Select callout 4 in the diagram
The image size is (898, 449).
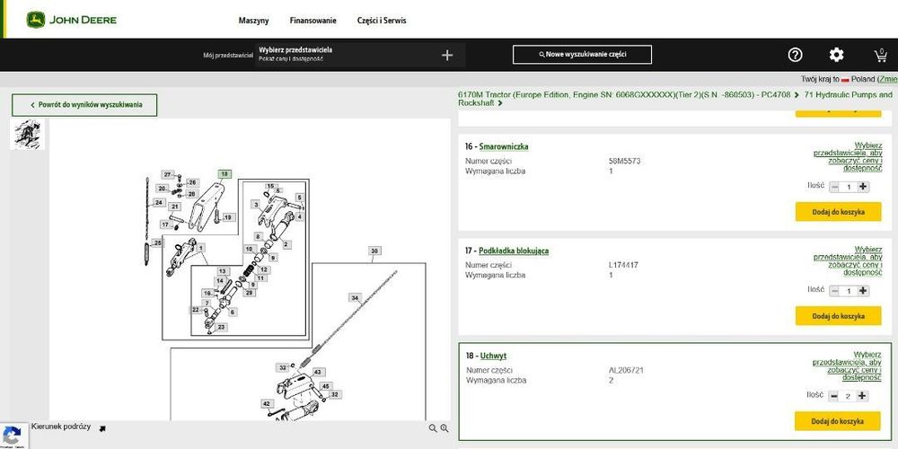(299, 217)
